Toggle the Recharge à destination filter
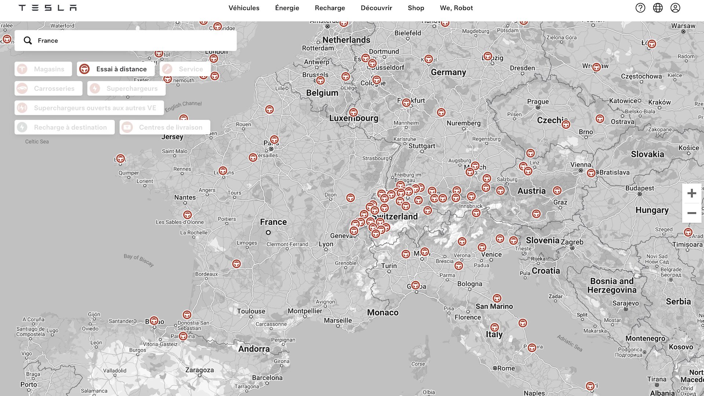This screenshot has height=396, width=704. 65,127
